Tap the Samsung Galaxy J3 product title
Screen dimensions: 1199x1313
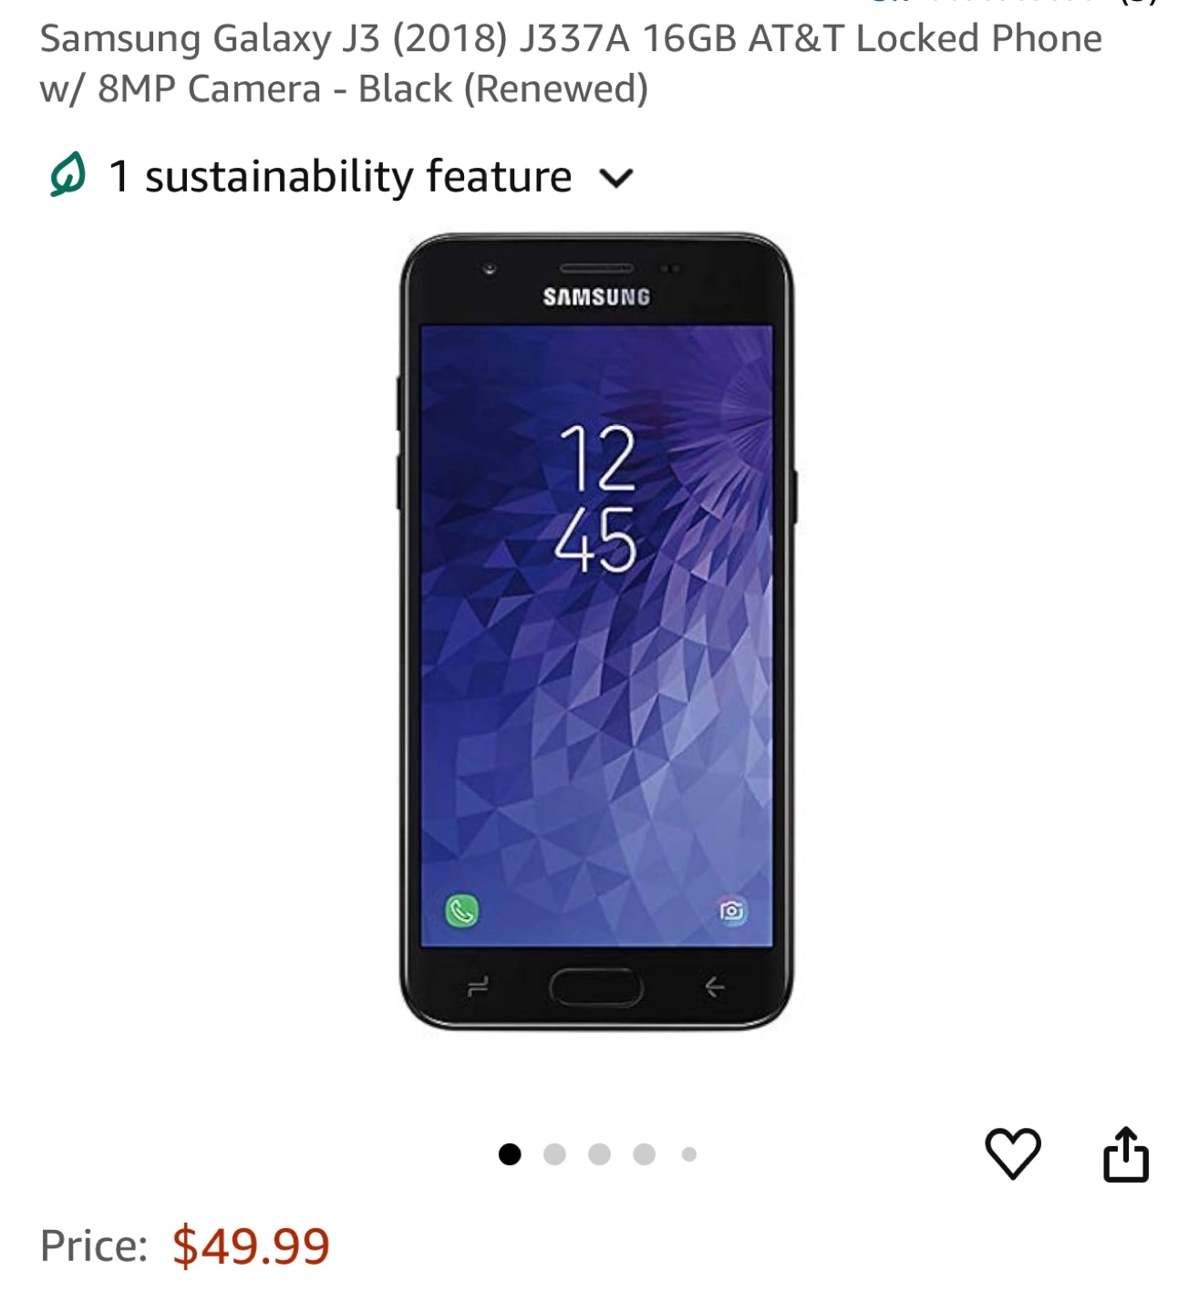(571, 63)
